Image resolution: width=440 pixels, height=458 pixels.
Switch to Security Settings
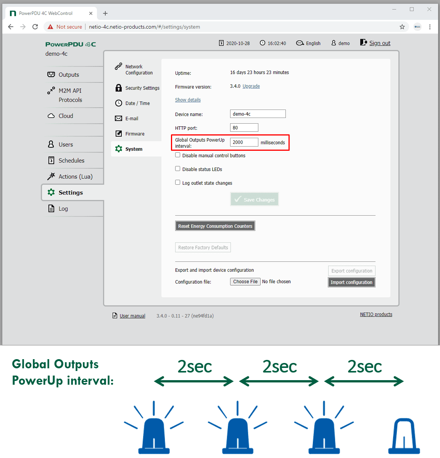pos(142,88)
